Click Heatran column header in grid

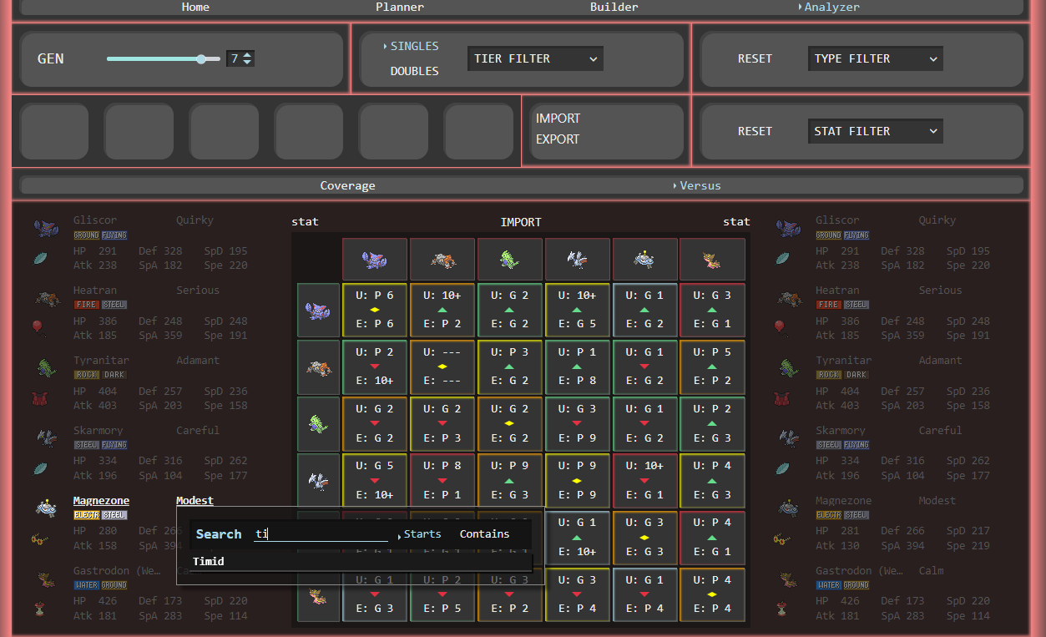[442, 260]
